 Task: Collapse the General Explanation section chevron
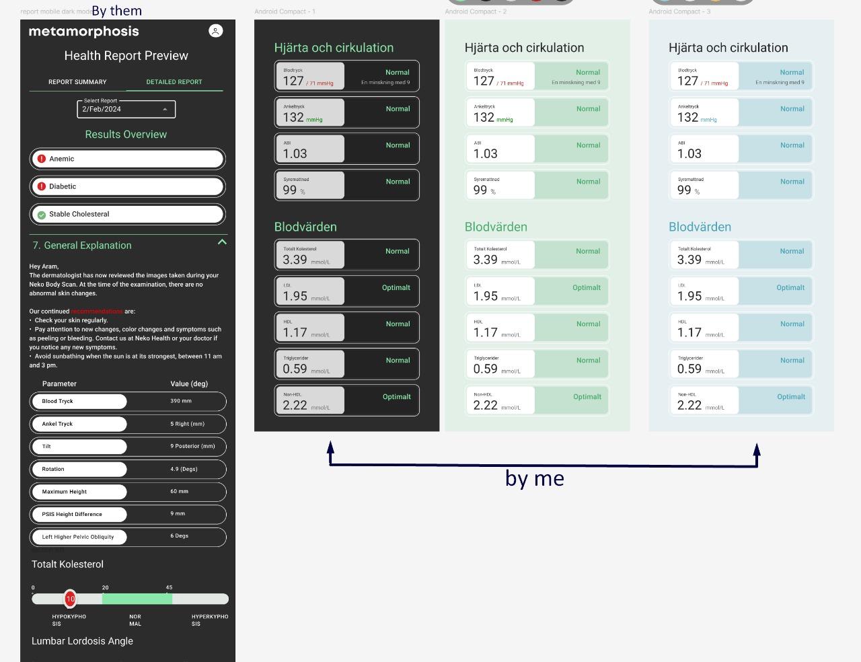[x=222, y=242]
